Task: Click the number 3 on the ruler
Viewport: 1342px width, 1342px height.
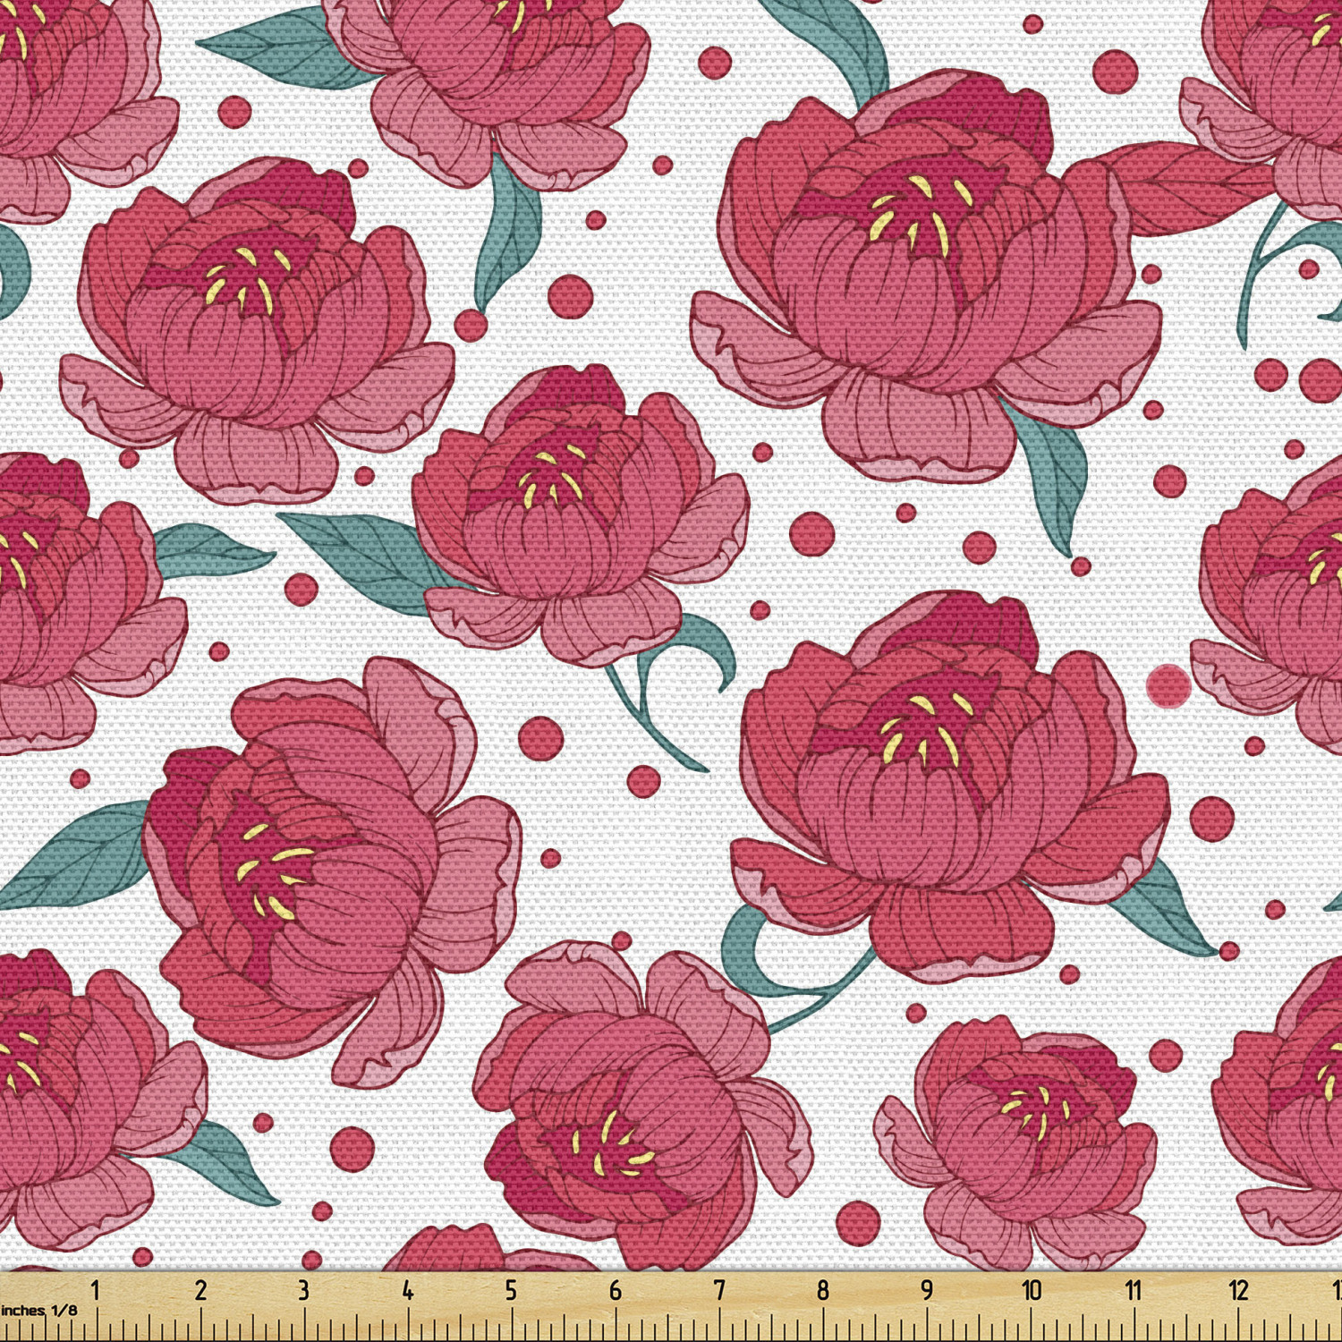Action: tap(303, 1290)
